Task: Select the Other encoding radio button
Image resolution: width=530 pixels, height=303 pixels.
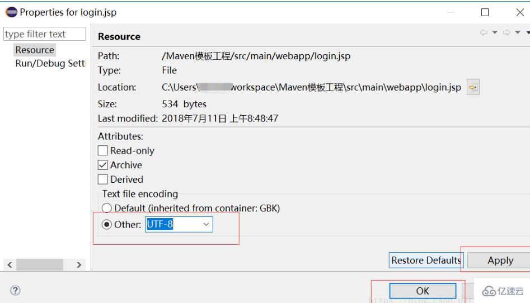Action: pos(107,224)
